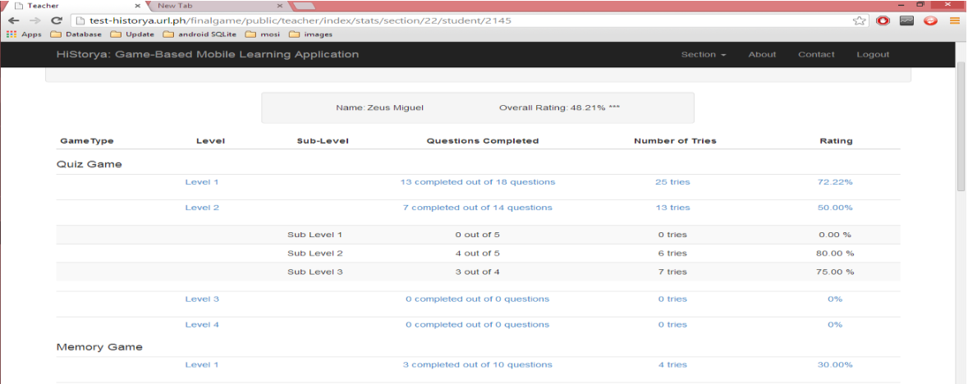968x384 pixels.
Task: Expand the Section dropdown menu
Action: pos(703,54)
